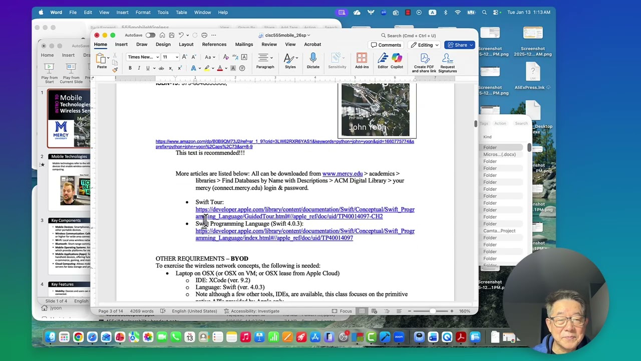Click the yellow text highlight color swatch
This screenshot has height=361, width=641.
[206, 68]
